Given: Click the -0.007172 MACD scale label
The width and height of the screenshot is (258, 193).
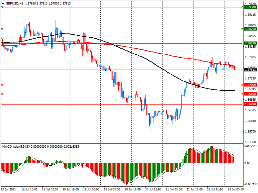Looking at the screenshot, I should [251, 184].
